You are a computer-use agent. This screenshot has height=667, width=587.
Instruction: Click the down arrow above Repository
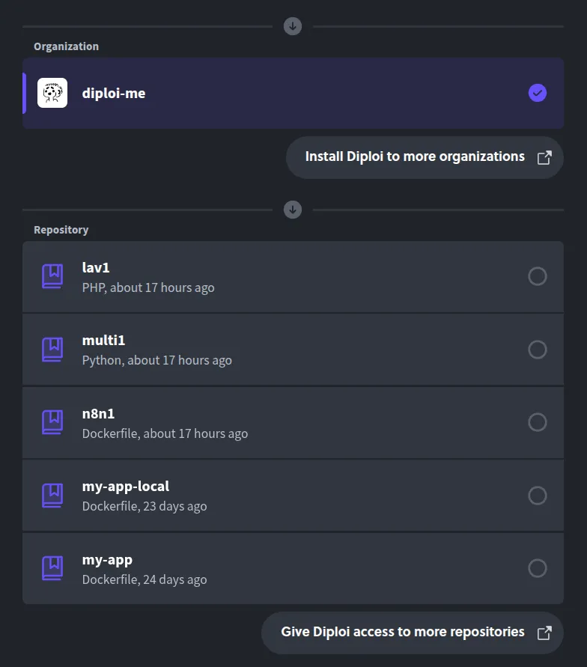tap(293, 210)
